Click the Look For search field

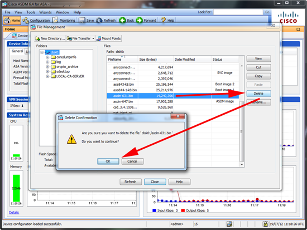click(238, 12)
